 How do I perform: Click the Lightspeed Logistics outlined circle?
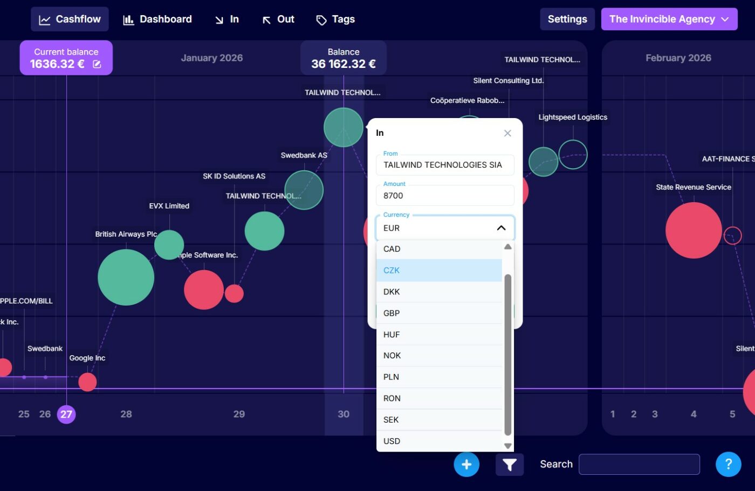coord(573,155)
